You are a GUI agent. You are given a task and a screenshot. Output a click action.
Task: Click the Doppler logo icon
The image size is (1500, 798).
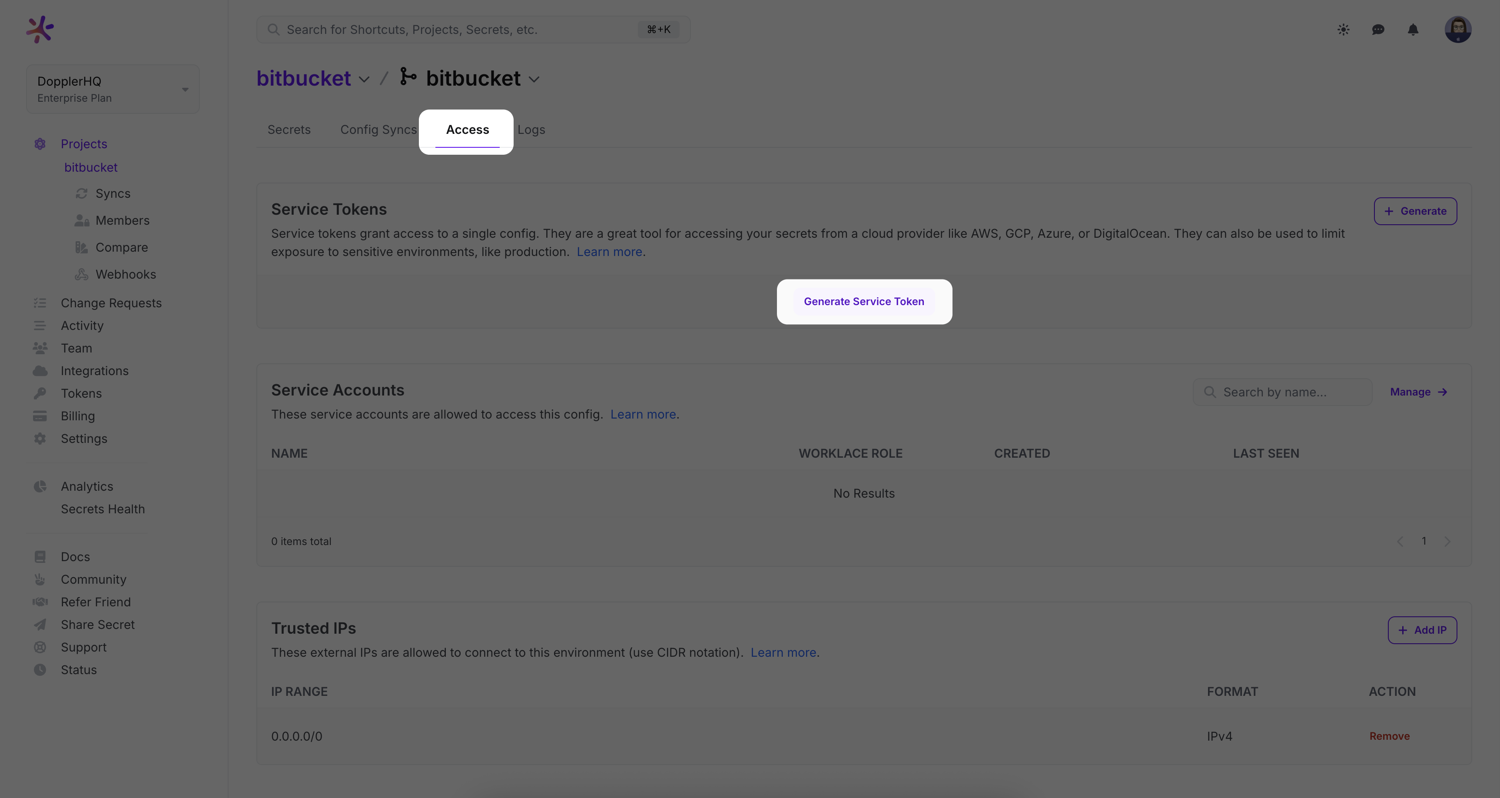(x=40, y=29)
